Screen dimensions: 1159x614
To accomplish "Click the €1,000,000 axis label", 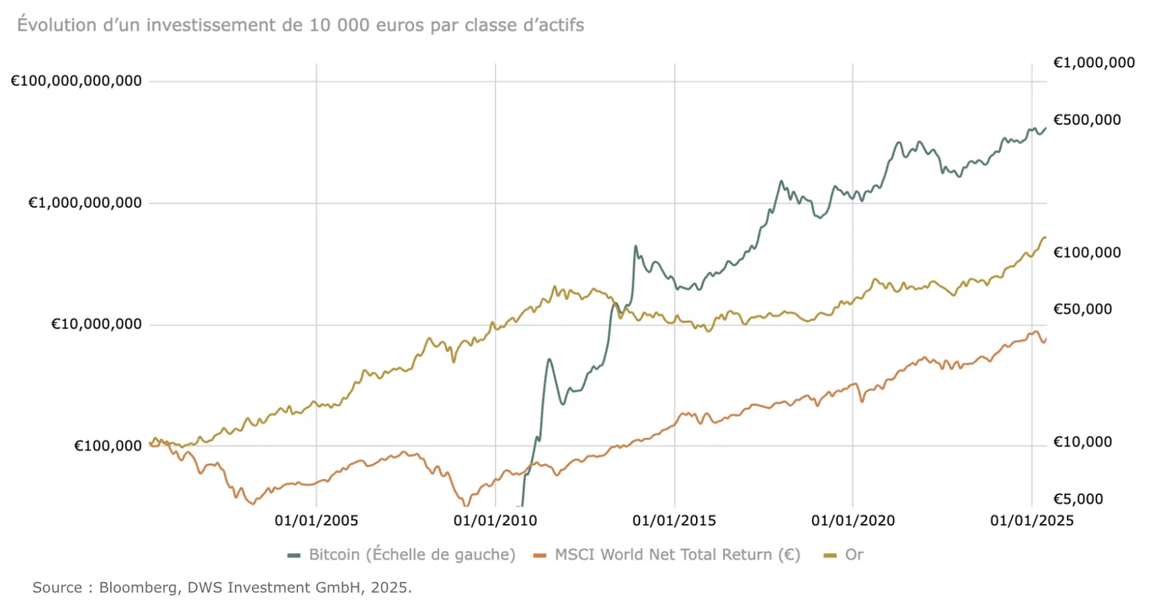I will click(x=1094, y=63).
